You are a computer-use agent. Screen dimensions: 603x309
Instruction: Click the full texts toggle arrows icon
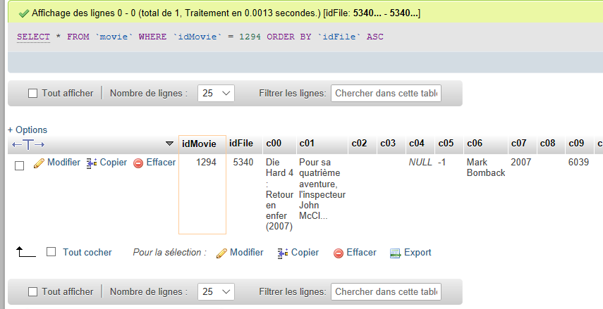pyautogui.click(x=28, y=145)
